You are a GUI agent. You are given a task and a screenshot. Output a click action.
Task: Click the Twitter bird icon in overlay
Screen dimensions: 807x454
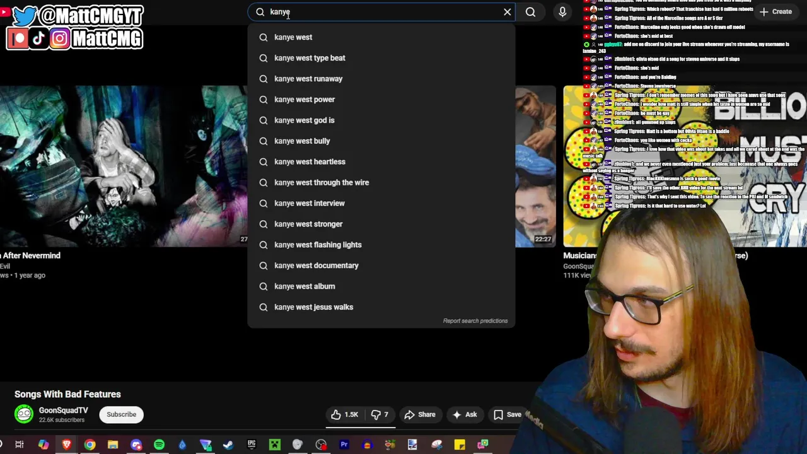24,16
